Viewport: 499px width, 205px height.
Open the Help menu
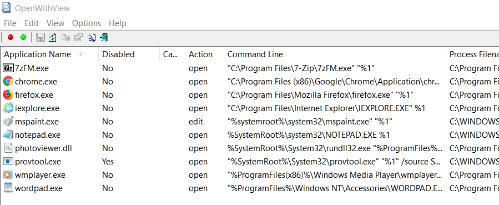pos(118,23)
